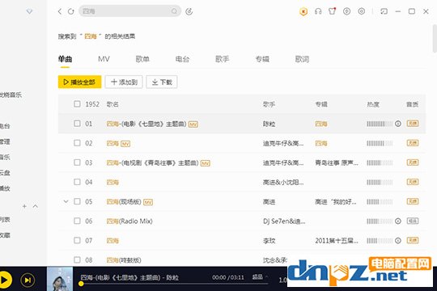Switch to the 专辑 tab
The width and height of the screenshot is (437, 291).
[262, 59]
